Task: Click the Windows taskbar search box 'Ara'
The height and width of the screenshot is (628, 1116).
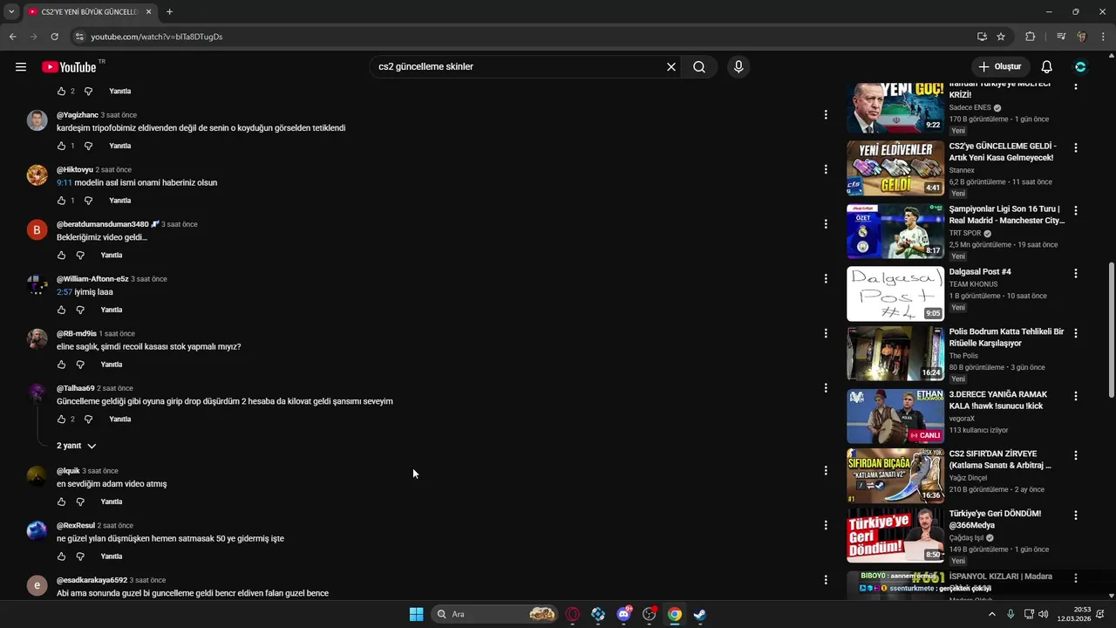Action: click(495, 614)
